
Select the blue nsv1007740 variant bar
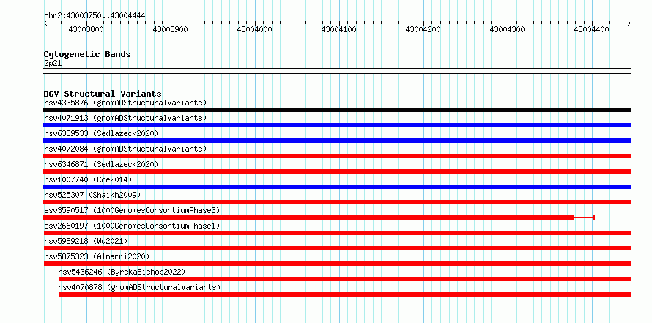[x=337, y=187]
